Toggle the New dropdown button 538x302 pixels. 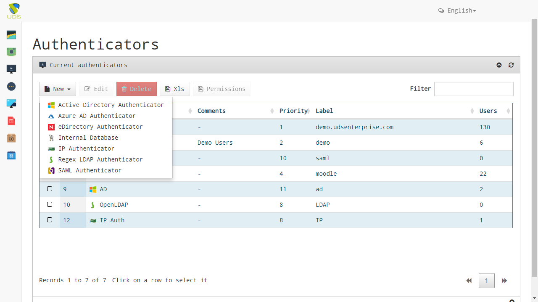click(58, 89)
